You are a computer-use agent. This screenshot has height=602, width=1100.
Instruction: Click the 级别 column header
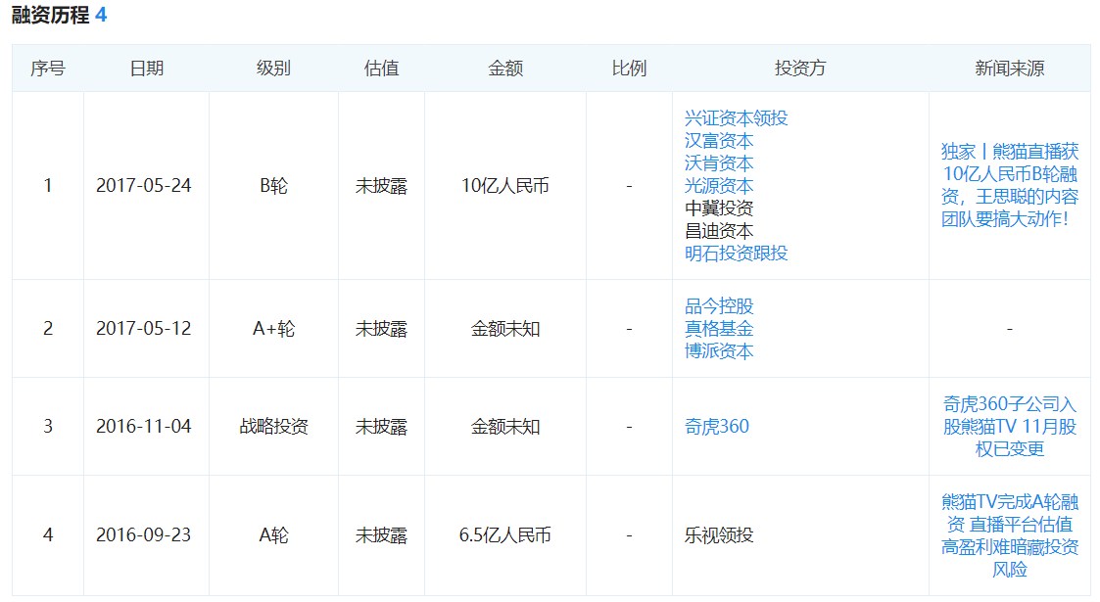pyautogui.click(x=273, y=68)
